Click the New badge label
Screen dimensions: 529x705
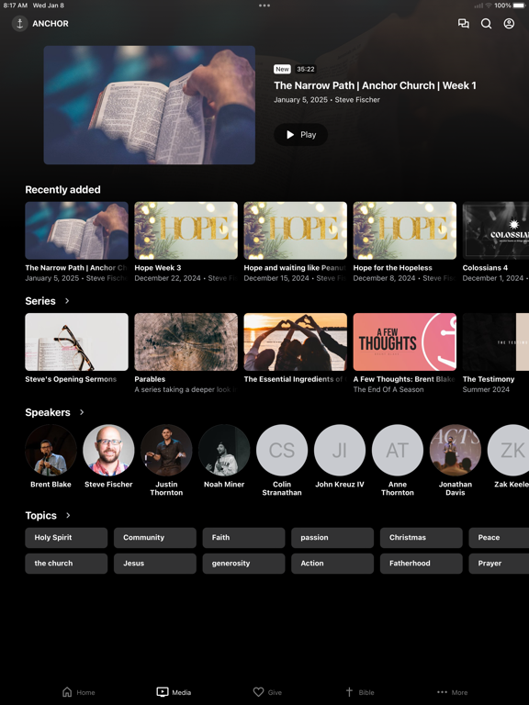tap(283, 69)
